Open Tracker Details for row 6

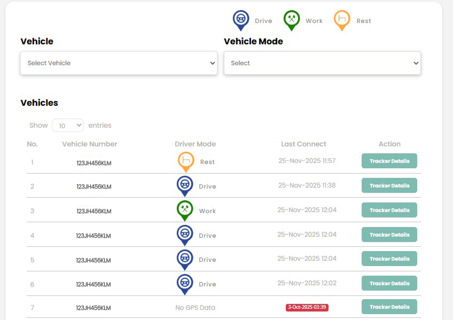(389, 283)
